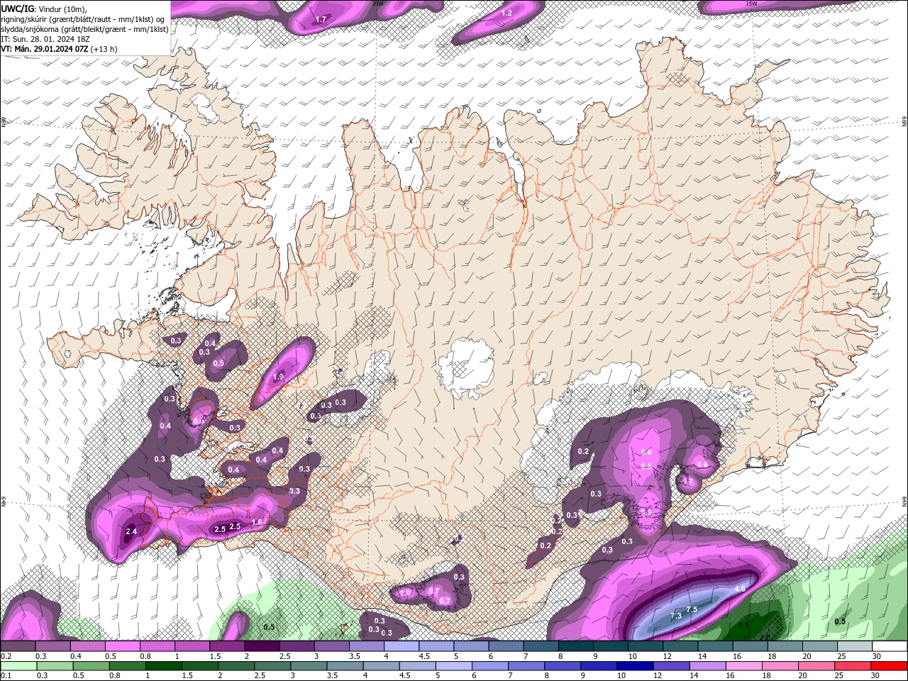
Task: Click the '7.5' precipitation value on the map
Action: point(692,609)
